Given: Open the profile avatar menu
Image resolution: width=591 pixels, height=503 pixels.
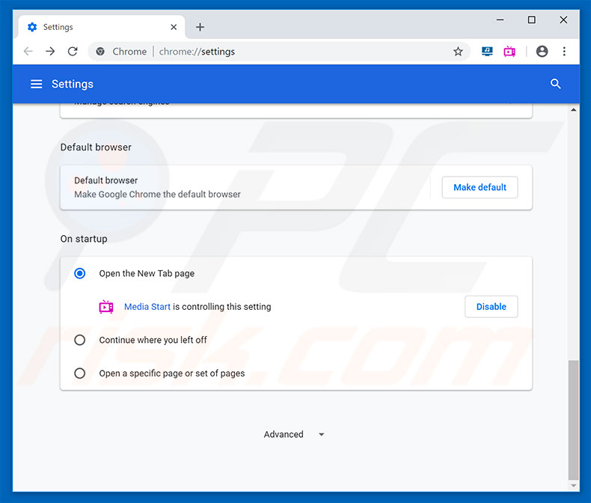Looking at the screenshot, I should point(542,52).
